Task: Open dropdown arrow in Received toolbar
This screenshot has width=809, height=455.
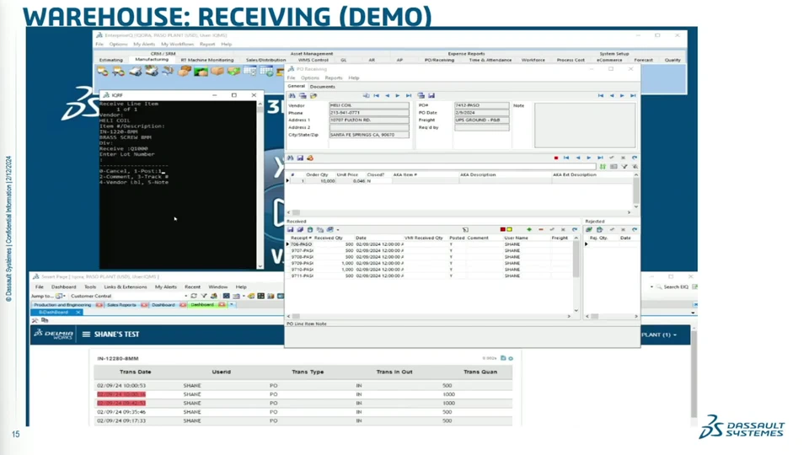Action: 338,230
